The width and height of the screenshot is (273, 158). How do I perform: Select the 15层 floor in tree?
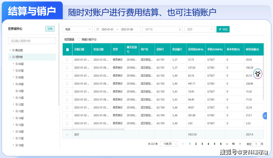(x=21, y=125)
